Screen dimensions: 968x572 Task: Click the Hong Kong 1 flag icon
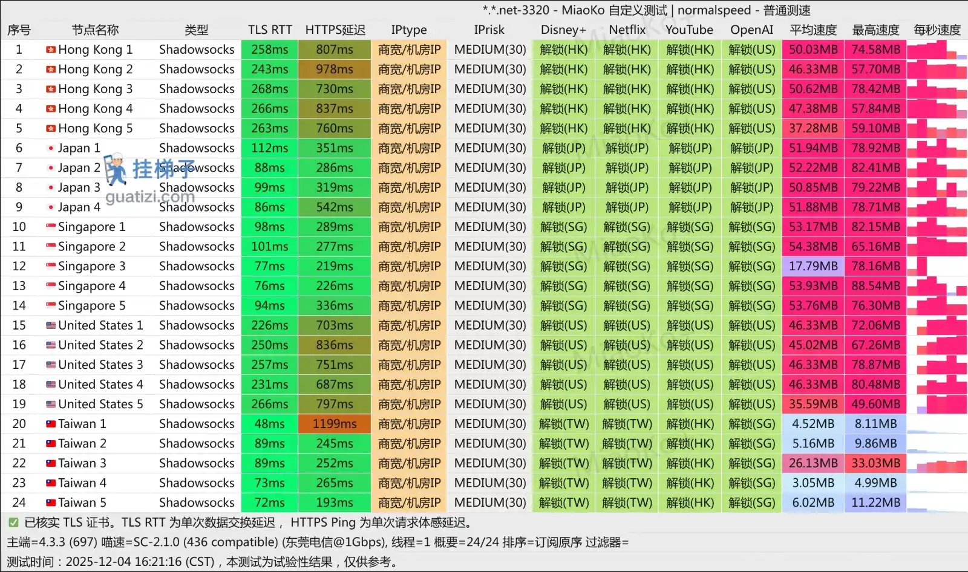[x=51, y=50]
